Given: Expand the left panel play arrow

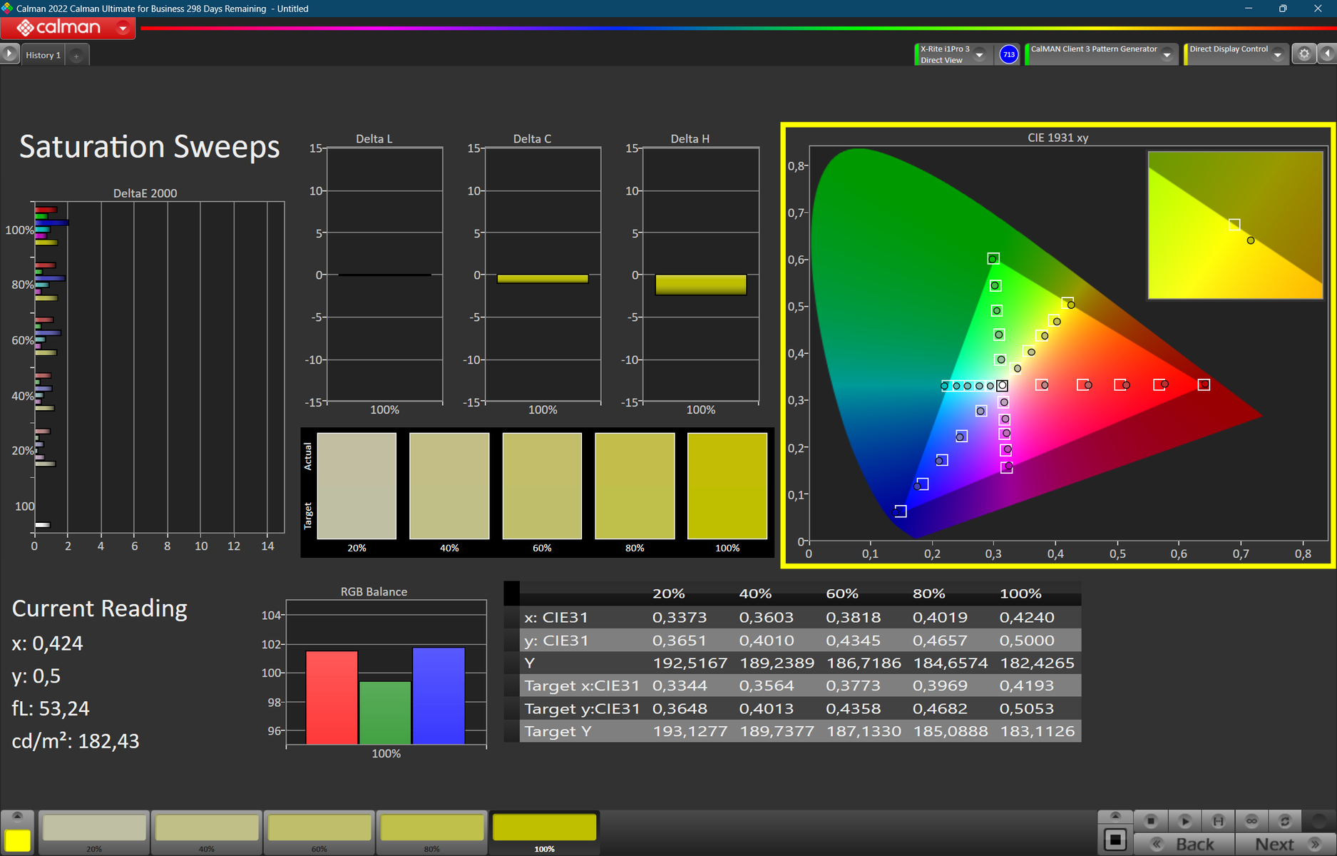Looking at the screenshot, I should [x=9, y=54].
